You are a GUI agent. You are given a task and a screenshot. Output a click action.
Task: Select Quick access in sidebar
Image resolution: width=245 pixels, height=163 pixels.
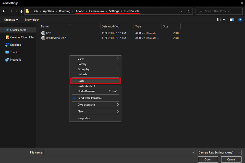click(18, 30)
